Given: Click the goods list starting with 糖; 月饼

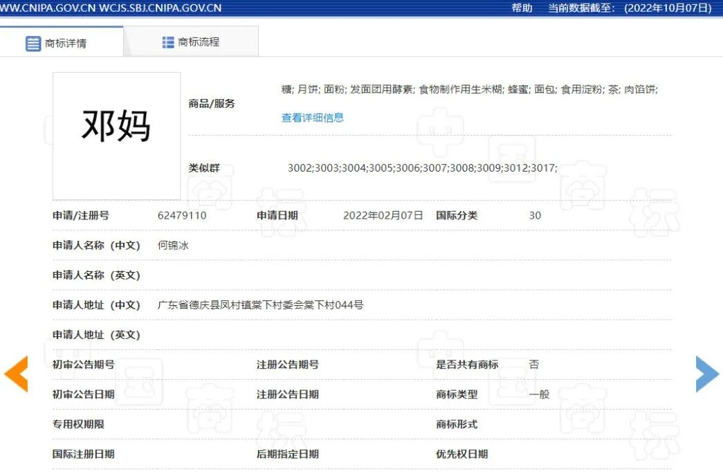Looking at the screenshot, I should 469,89.
